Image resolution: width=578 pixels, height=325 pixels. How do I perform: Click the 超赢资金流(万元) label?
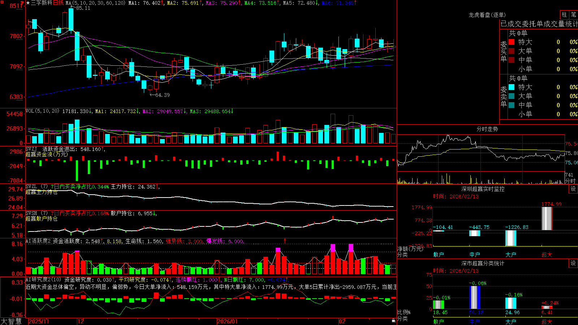point(47,154)
